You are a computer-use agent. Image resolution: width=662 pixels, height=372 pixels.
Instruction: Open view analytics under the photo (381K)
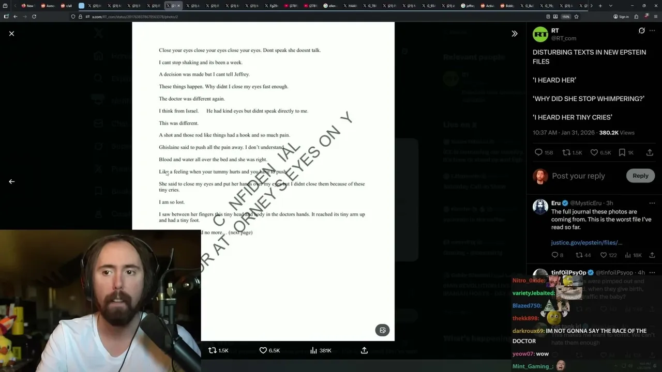click(x=321, y=350)
